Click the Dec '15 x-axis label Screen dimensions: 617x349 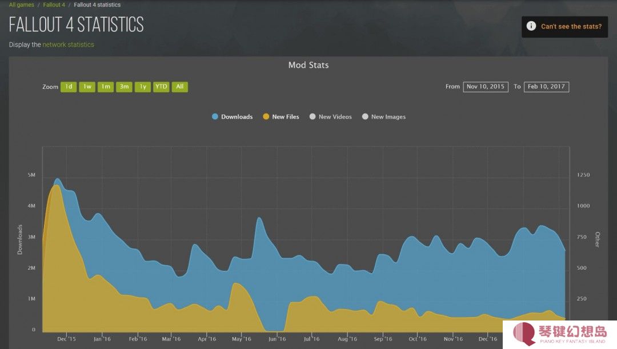click(x=66, y=339)
